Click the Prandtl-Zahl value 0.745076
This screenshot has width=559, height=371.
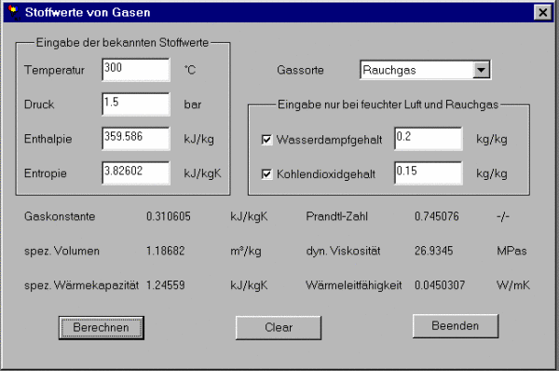pos(437,216)
